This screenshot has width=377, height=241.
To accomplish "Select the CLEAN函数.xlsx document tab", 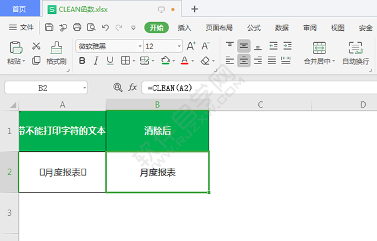I will pos(112,9).
